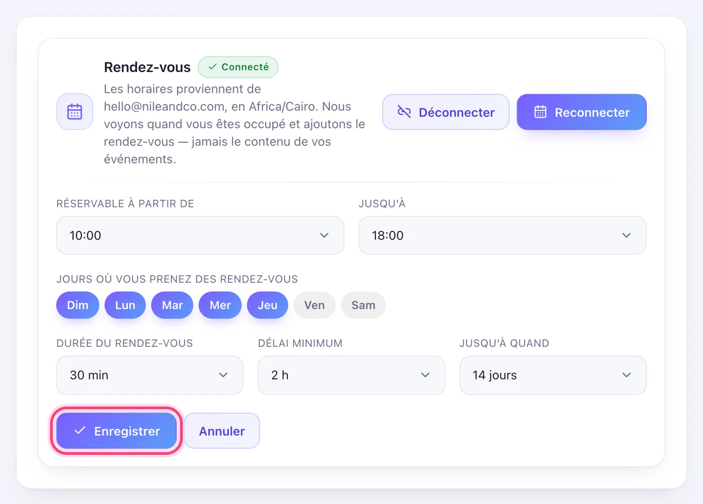This screenshot has width=703, height=504.
Task: Open the Jusqu'à 18:00 dropdown
Action: (502, 235)
